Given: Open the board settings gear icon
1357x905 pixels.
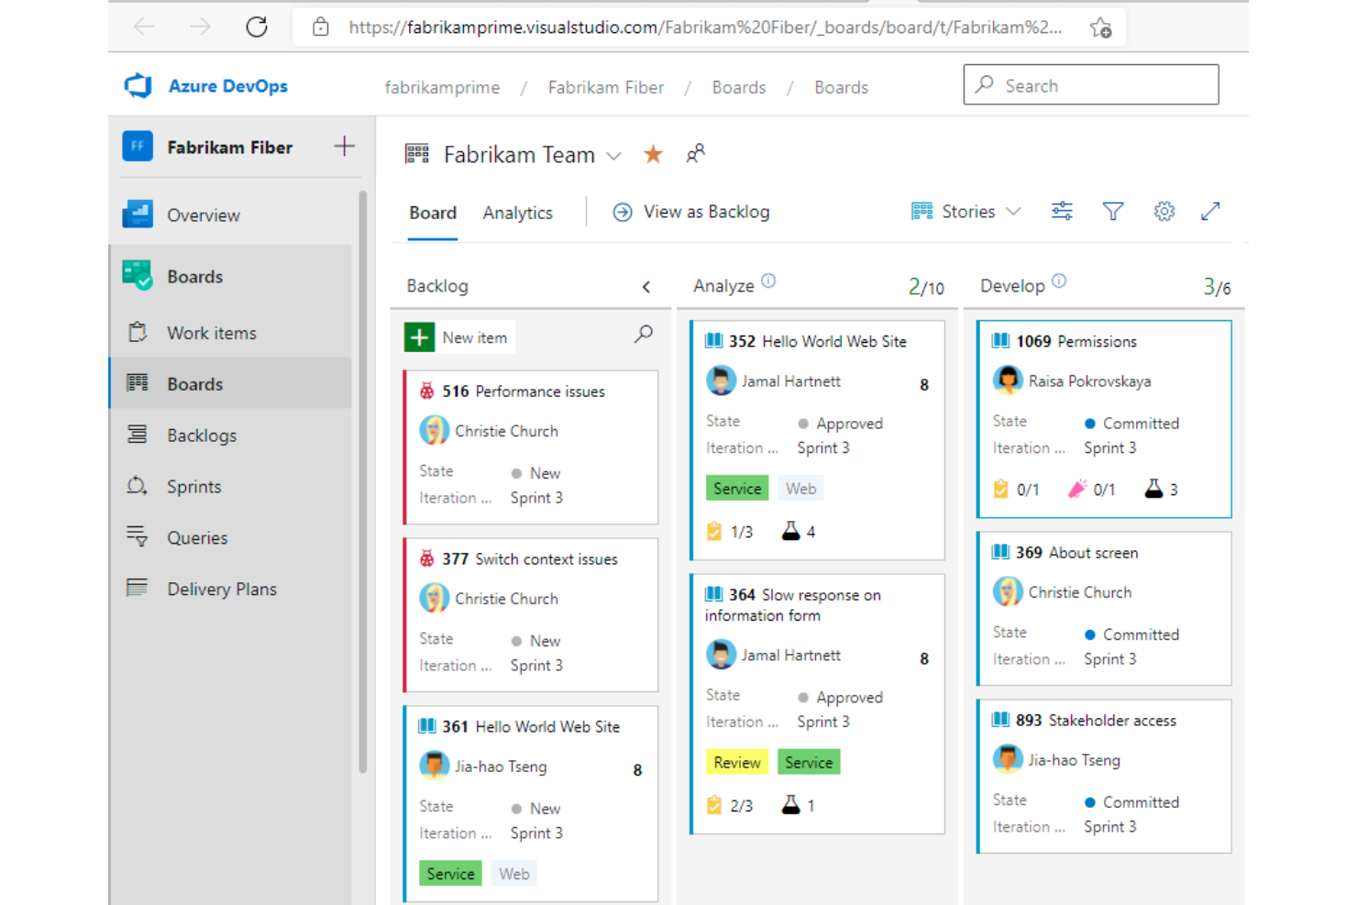Looking at the screenshot, I should [x=1164, y=211].
